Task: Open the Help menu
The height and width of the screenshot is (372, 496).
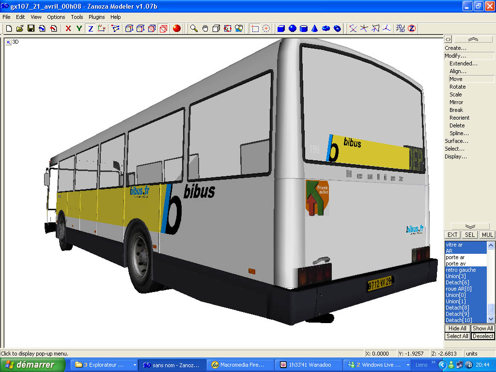Action: (115, 17)
